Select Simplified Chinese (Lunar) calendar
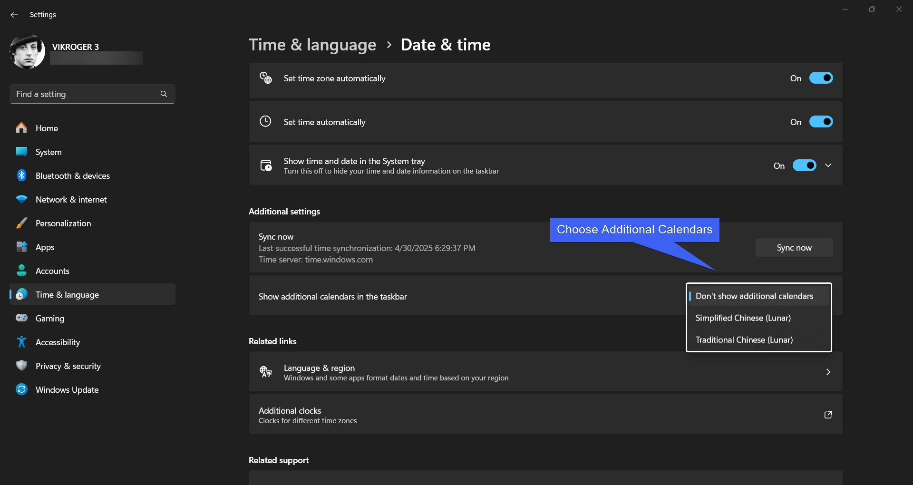This screenshot has height=485, width=913. tap(743, 318)
